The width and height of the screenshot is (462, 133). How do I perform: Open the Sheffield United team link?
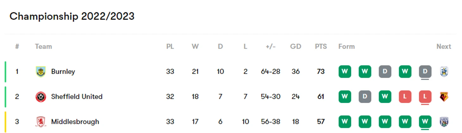pos(77,97)
